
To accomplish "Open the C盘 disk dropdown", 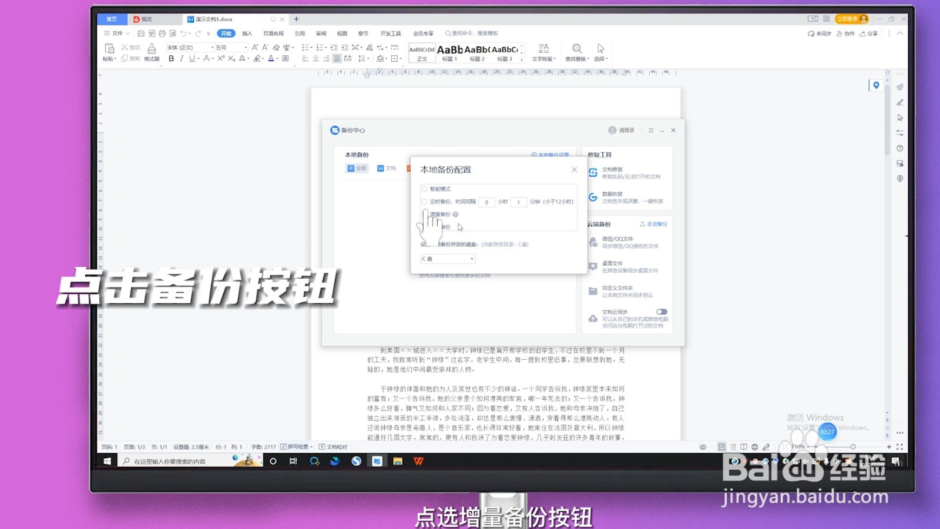I will [x=448, y=259].
